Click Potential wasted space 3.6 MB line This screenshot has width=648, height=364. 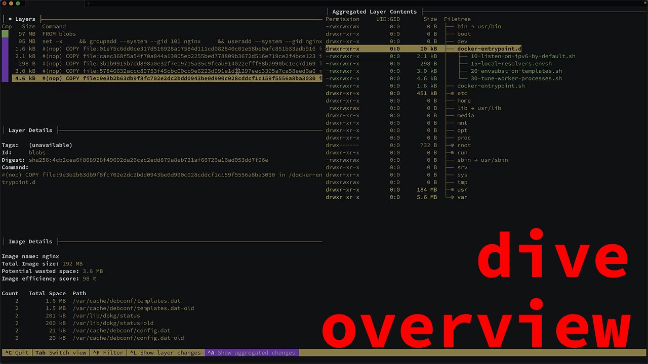[52, 271]
